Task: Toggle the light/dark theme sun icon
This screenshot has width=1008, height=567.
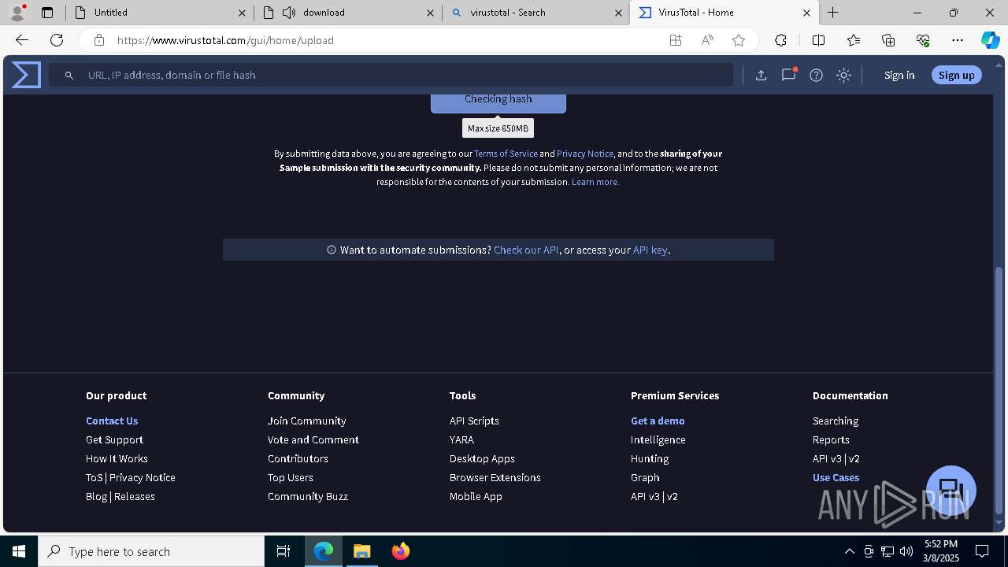Action: point(843,75)
